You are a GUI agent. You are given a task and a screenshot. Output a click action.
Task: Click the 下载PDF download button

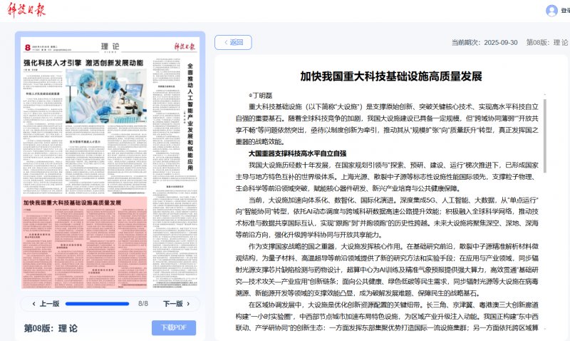click(x=173, y=327)
